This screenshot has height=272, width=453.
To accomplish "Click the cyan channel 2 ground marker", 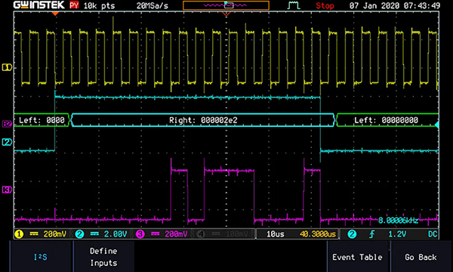I will (x=7, y=142).
